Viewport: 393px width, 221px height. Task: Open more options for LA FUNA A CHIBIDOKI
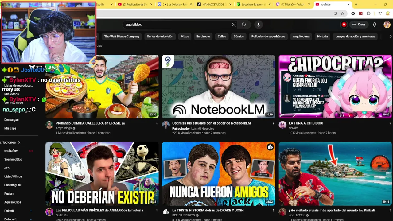(x=390, y=123)
